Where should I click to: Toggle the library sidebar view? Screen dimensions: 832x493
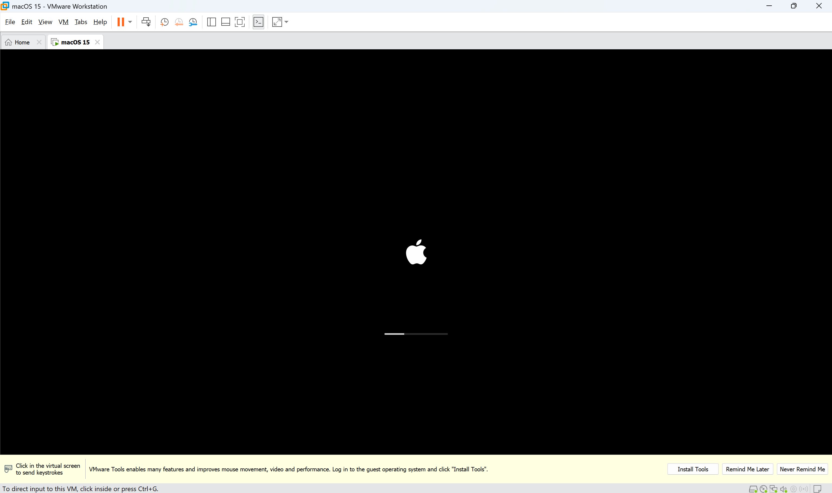point(211,22)
